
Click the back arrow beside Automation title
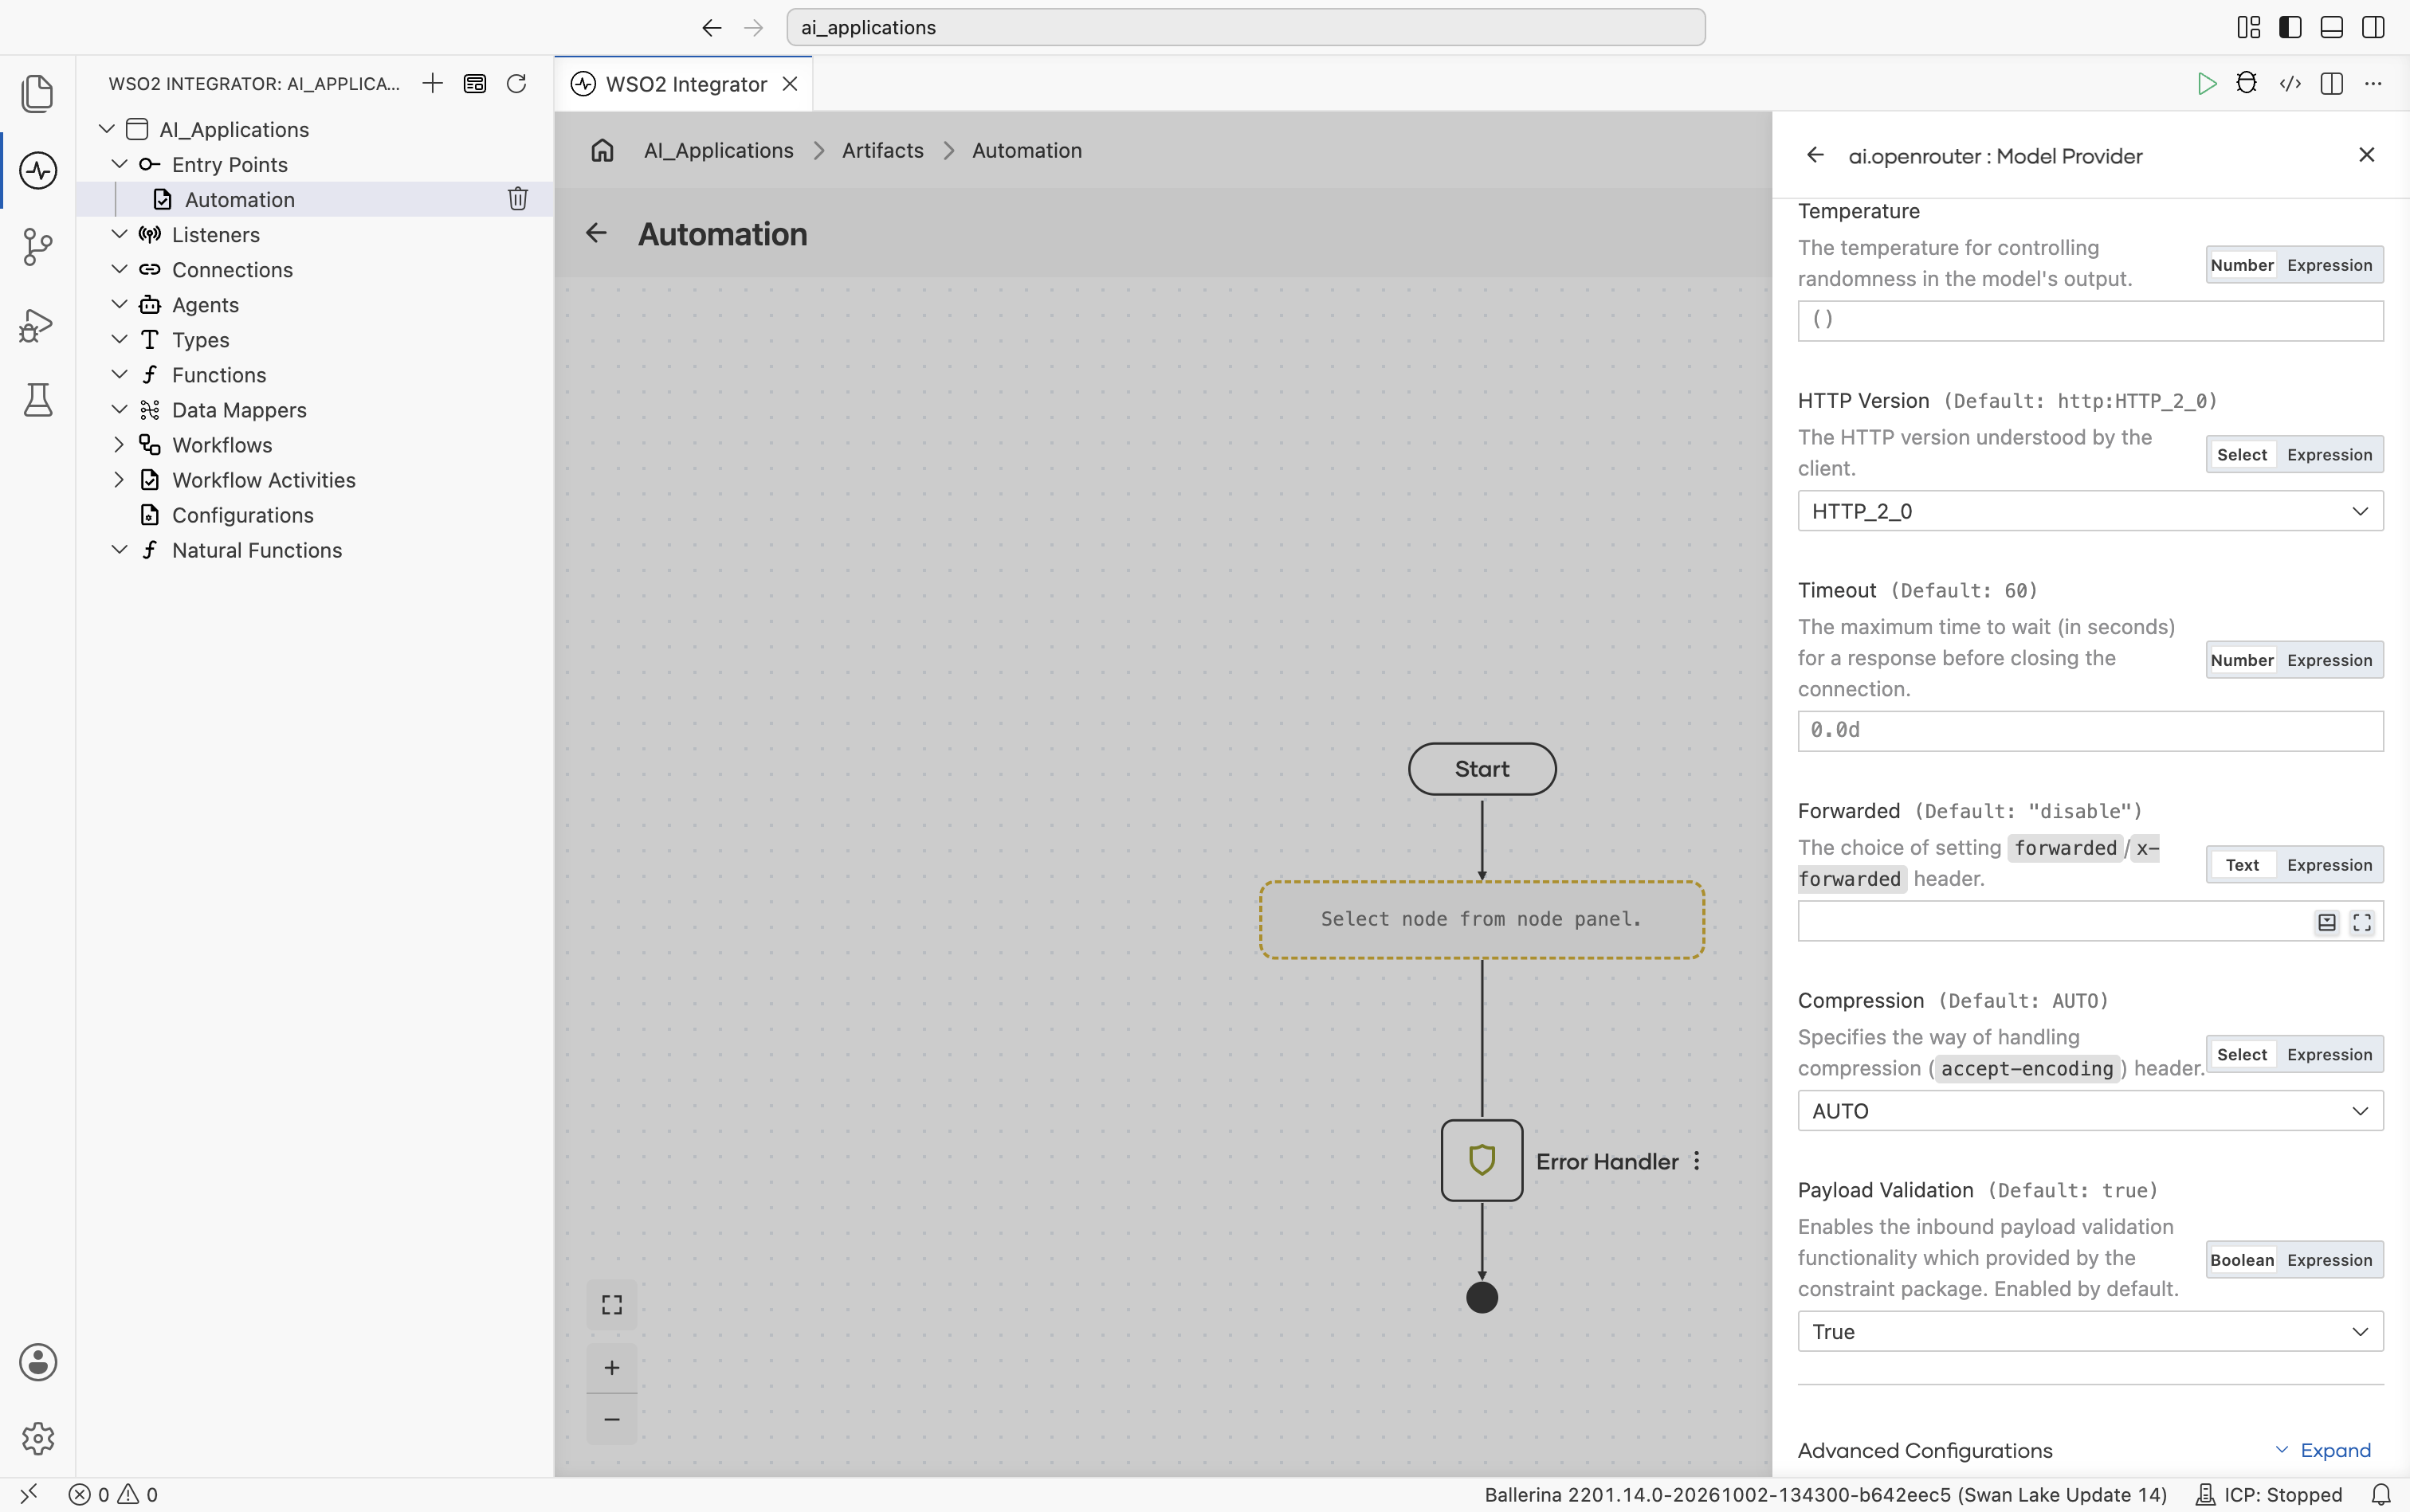tap(596, 233)
